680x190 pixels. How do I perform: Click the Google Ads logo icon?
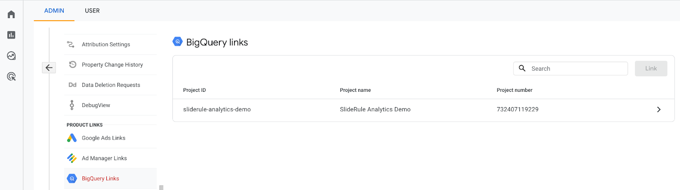point(72,138)
